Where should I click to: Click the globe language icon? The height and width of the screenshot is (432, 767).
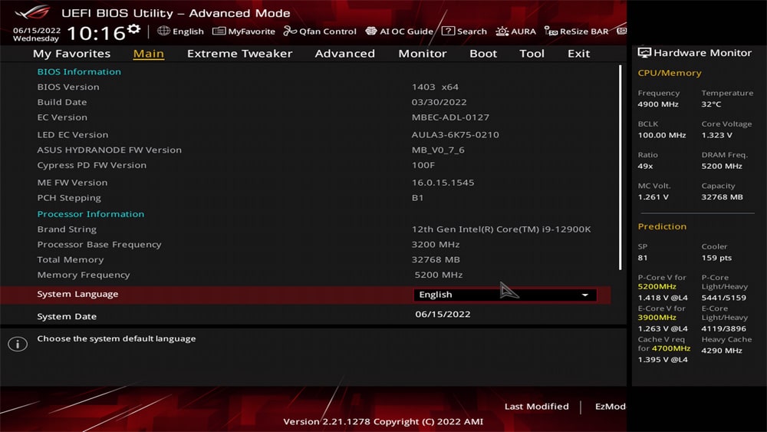(x=163, y=31)
